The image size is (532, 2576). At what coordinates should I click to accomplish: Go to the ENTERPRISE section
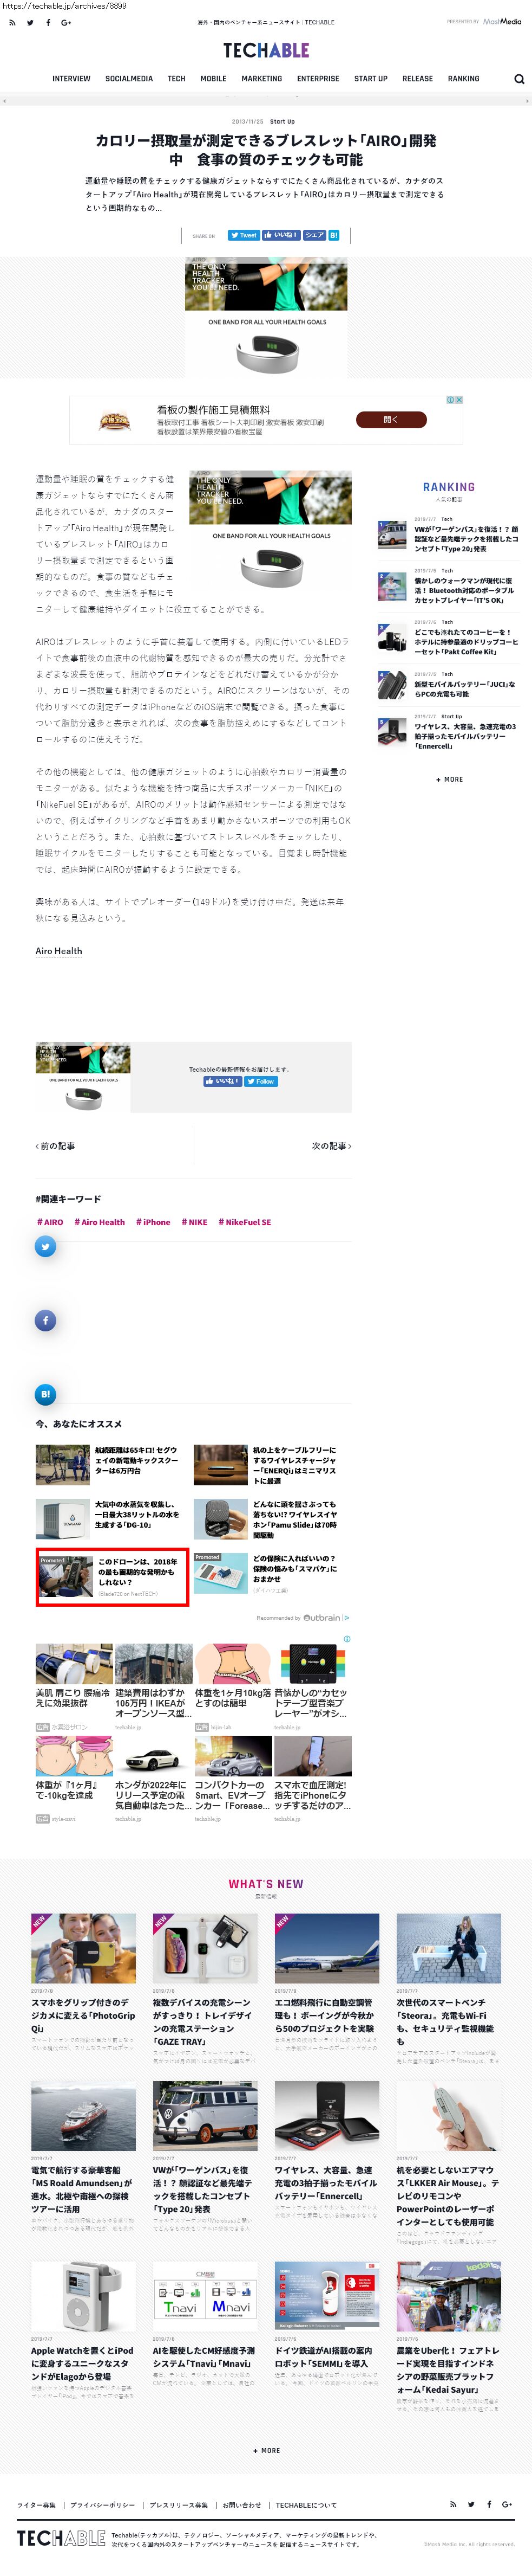[317, 79]
